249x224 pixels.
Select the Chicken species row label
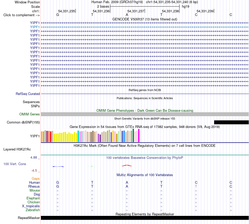pos(34,202)
